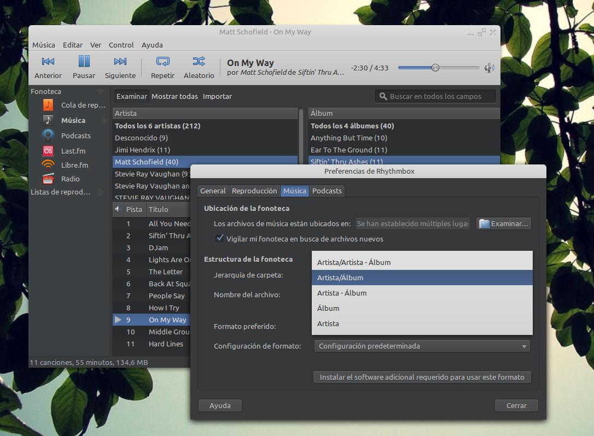Click the magnifier icon in search box

(383, 97)
